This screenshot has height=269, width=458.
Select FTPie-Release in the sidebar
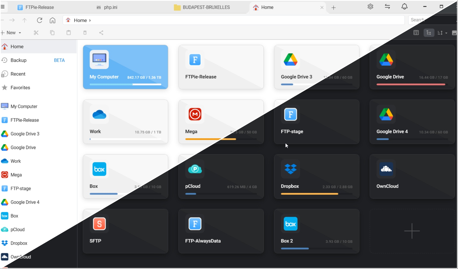click(39, 120)
